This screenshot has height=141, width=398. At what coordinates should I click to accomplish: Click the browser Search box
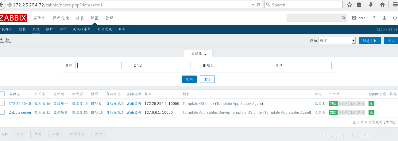coord(303,5)
